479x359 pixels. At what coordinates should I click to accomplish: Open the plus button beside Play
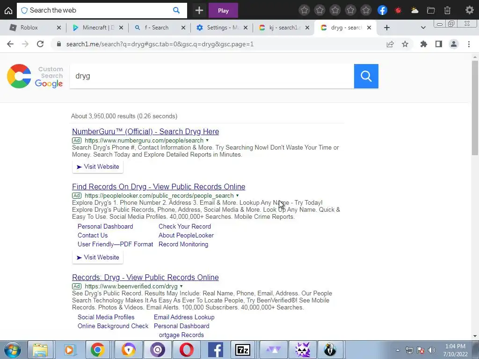199,10
